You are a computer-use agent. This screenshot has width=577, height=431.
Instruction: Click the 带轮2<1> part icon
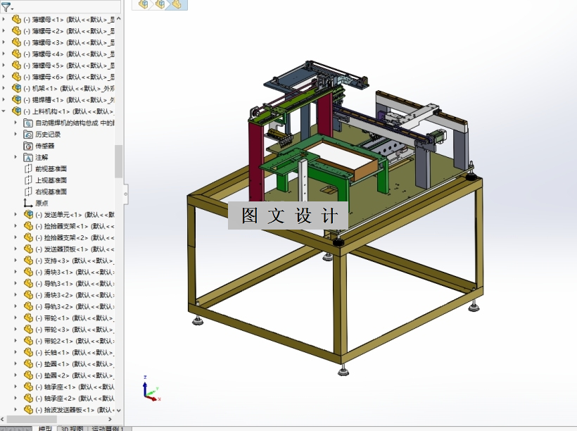[28, 341]
